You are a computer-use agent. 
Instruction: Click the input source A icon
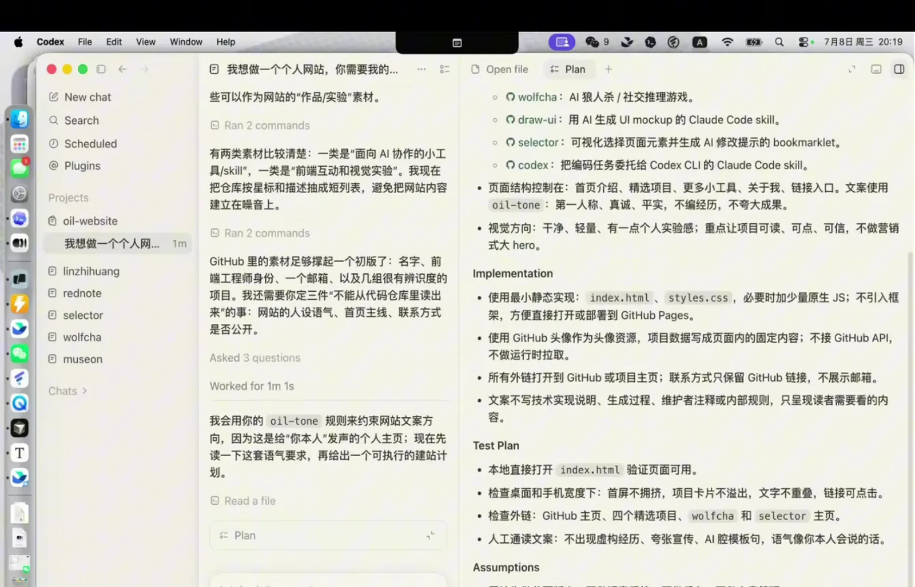[x=699, y=42]
